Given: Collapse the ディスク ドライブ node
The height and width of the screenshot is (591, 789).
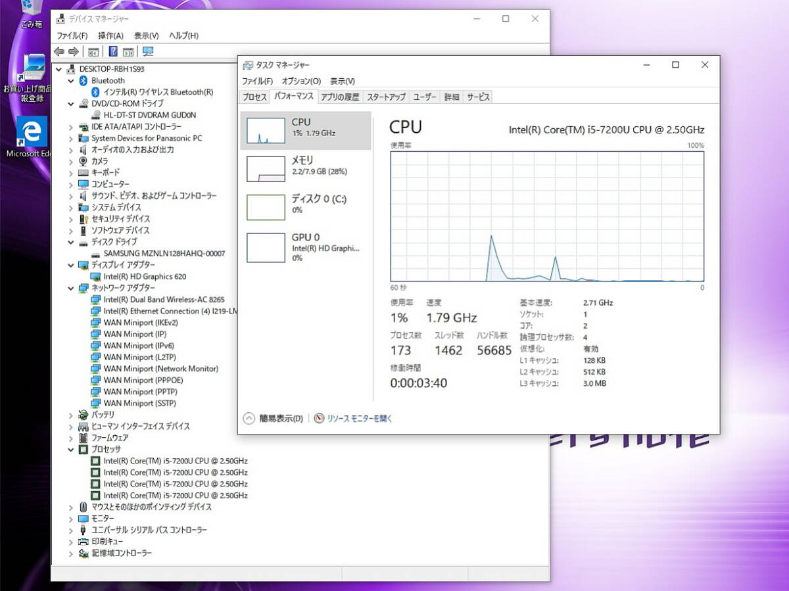Looking at the screenshot, I should pyautogui.click(x=71, y=242).
